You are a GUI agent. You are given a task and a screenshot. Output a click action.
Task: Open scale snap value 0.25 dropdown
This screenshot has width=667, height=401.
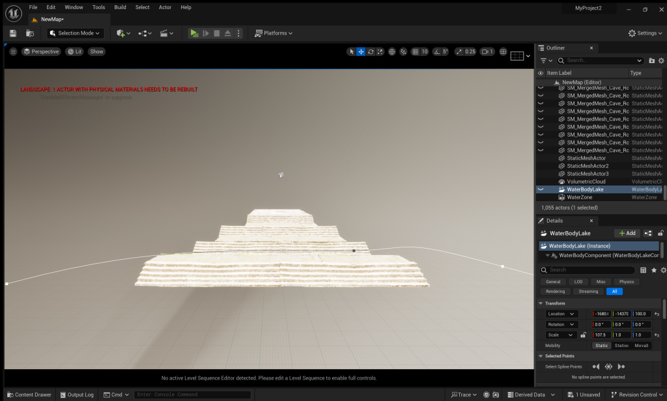470,51
